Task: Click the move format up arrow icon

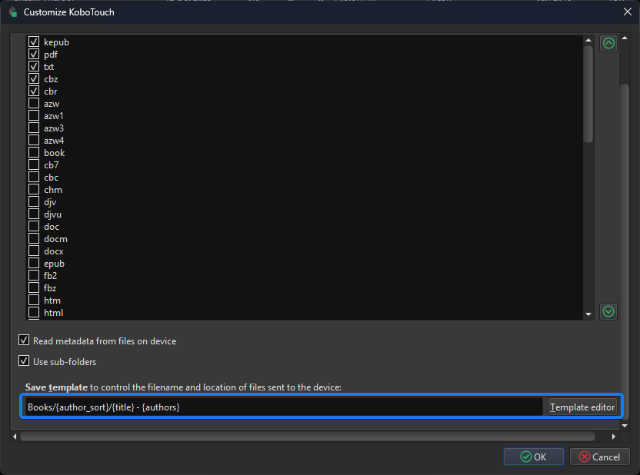Action: 608,43
